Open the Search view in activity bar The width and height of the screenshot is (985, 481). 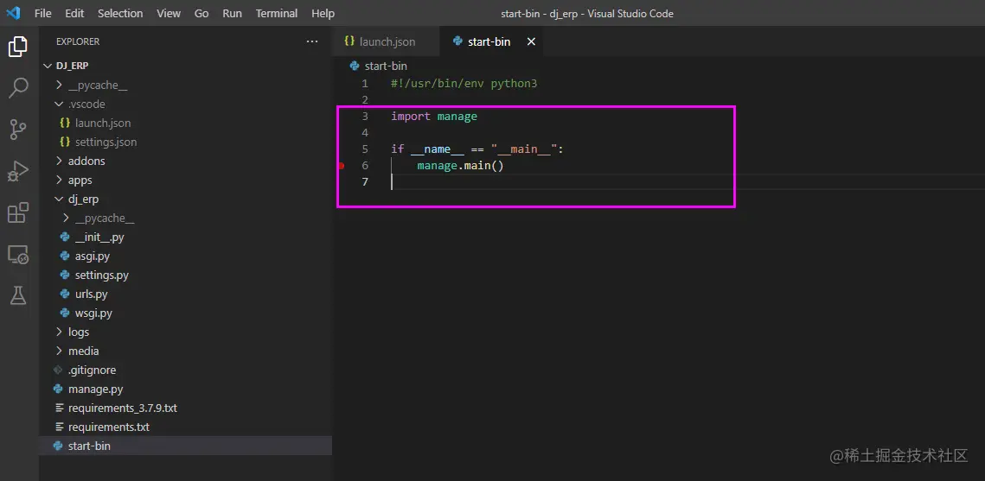point(18,88)
